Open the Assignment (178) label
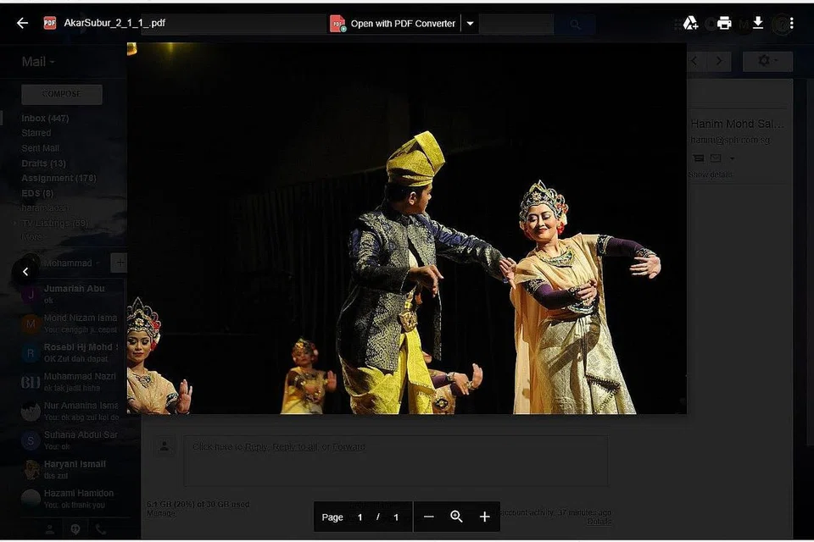Image resolution: width=814 pixels, height=542 pixels. (x=59, y=178)
